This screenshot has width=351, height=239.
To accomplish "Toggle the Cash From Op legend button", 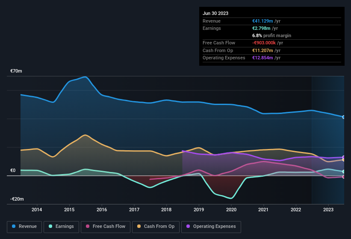I will point(156,227).
